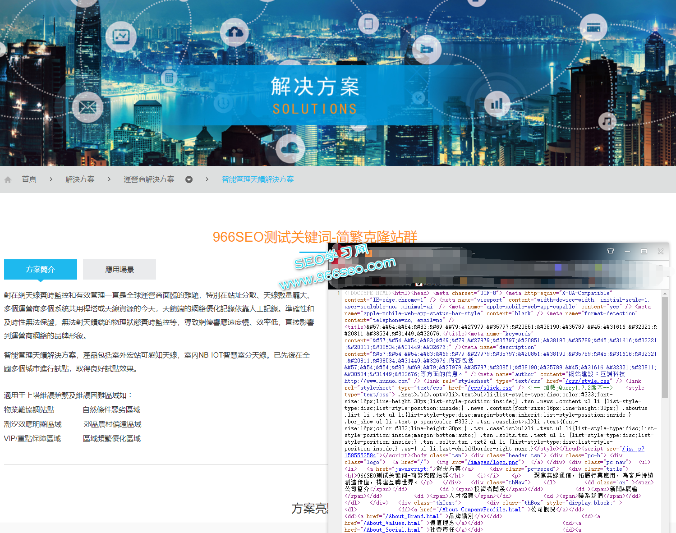Open the 首頁 breadcrumb link
This screenshot has width=676, height=533.
[29, 179]
